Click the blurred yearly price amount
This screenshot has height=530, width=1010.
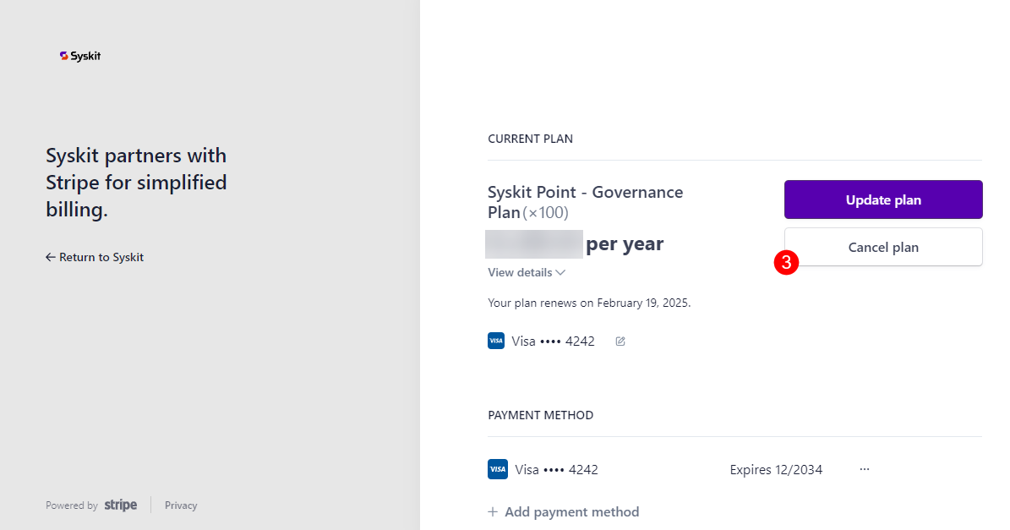pyautogui.click(x=533, y=244)
